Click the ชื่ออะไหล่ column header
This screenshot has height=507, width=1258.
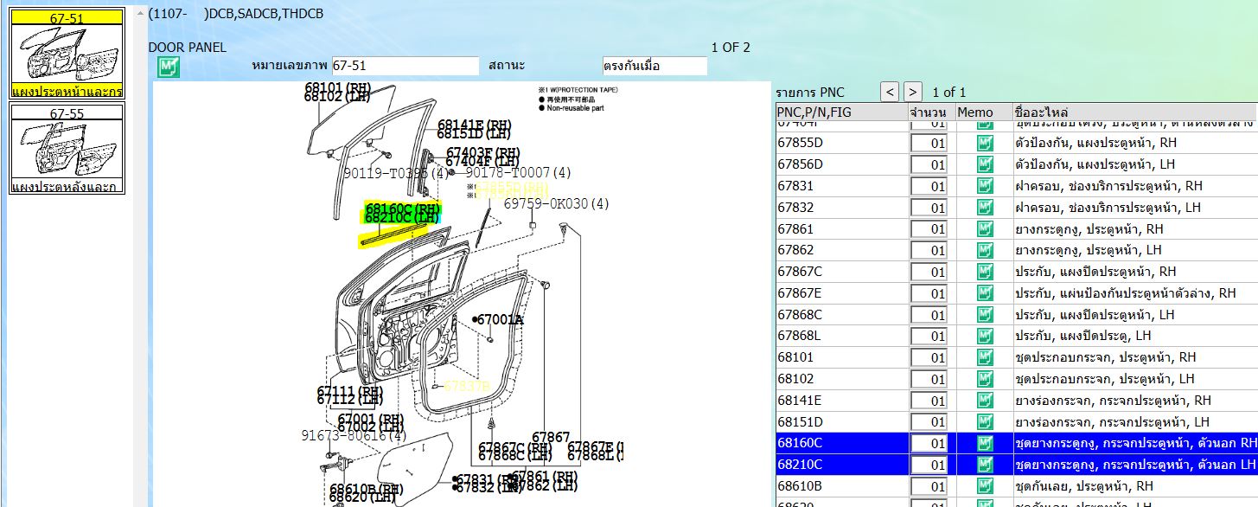coord(1133,112)
